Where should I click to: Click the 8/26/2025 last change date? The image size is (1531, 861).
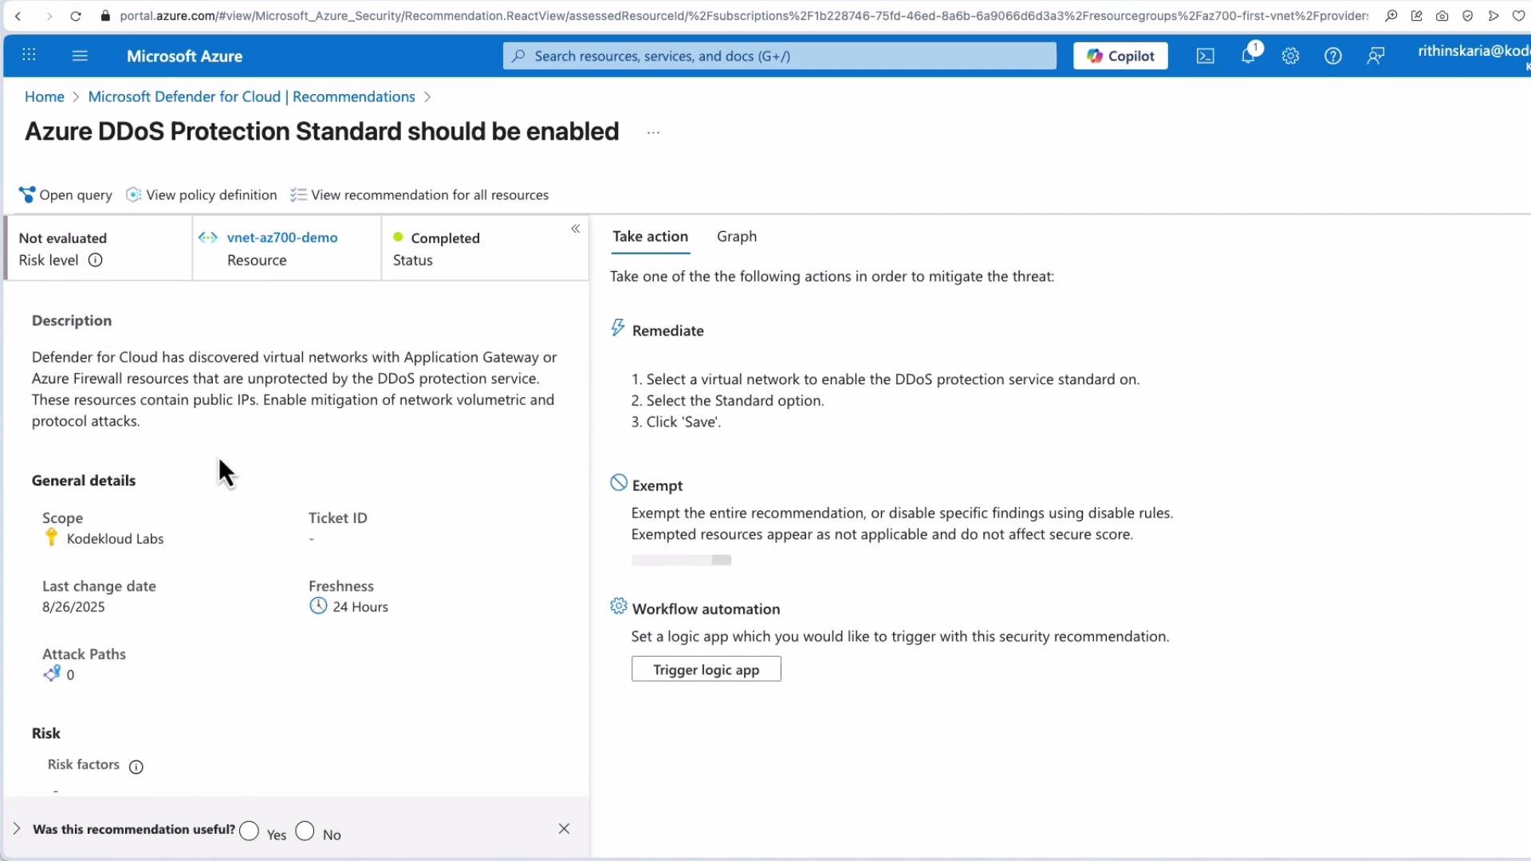click(x=73, y=607)
